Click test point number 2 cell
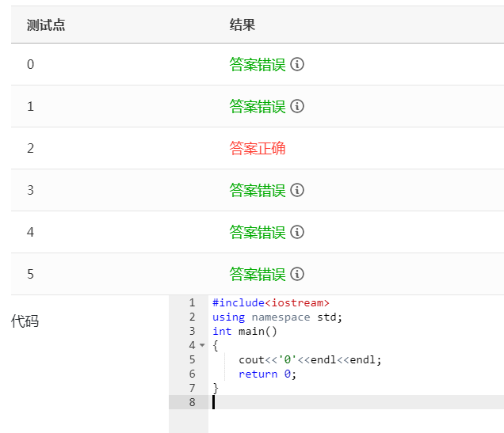 pyautogui.click(x=31, y=148)
